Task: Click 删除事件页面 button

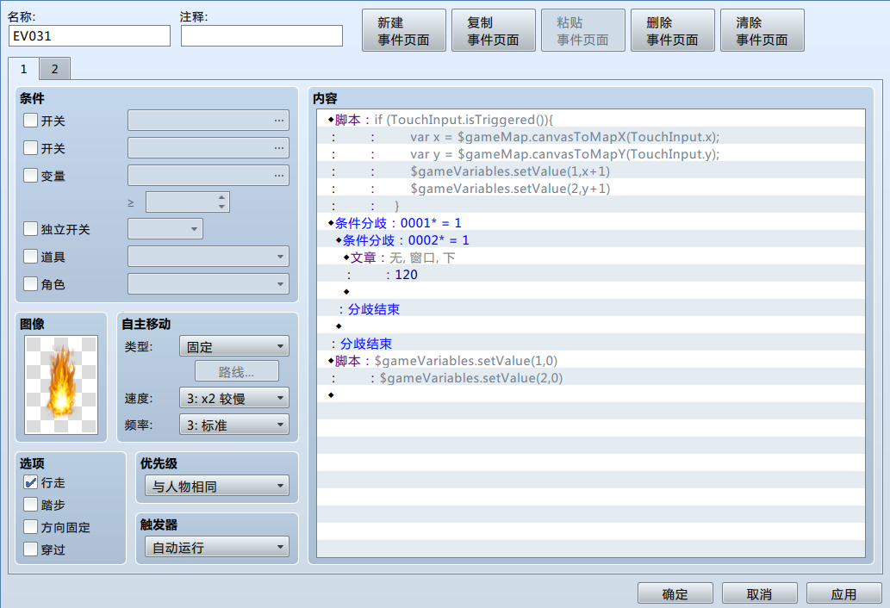Action: pos(673,31)
